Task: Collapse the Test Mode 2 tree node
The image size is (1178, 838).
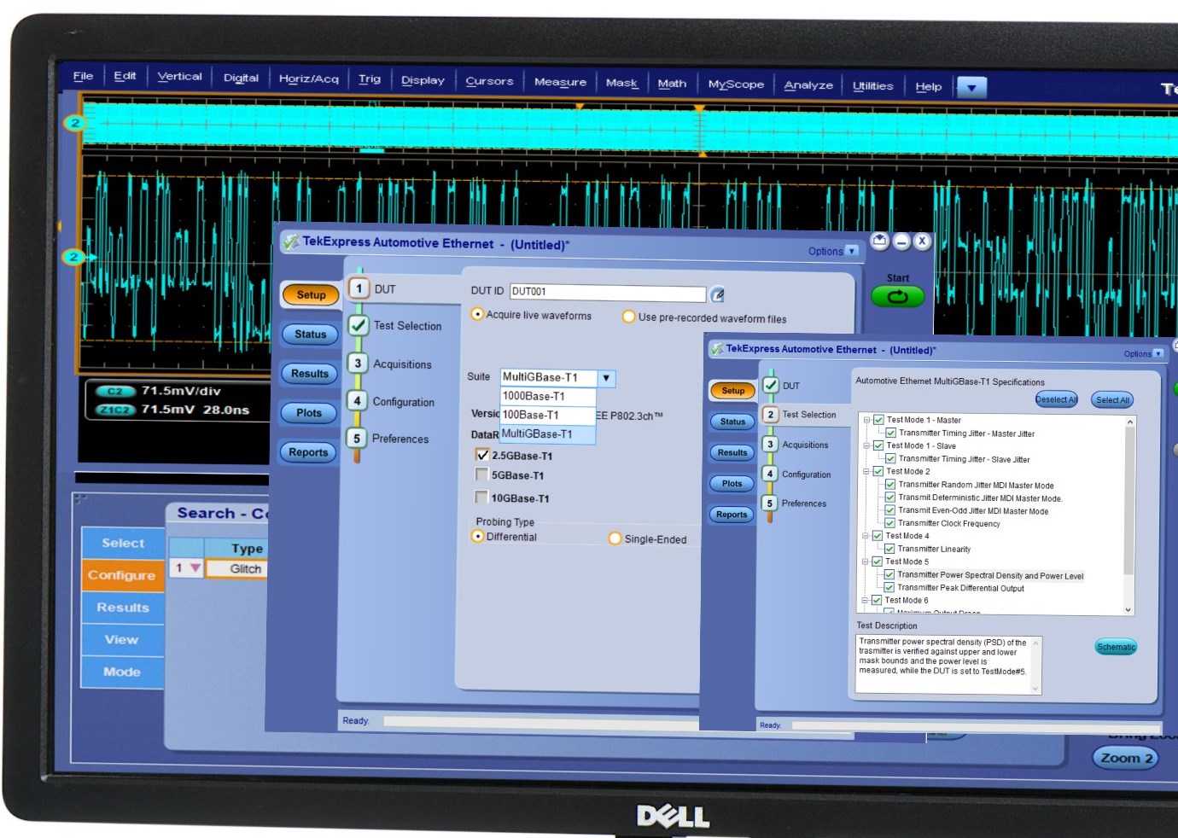Action: point(866,471)
